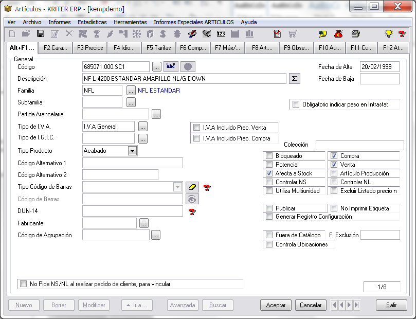Check the Bloqueado checkbox

click(x=269, y=156)
